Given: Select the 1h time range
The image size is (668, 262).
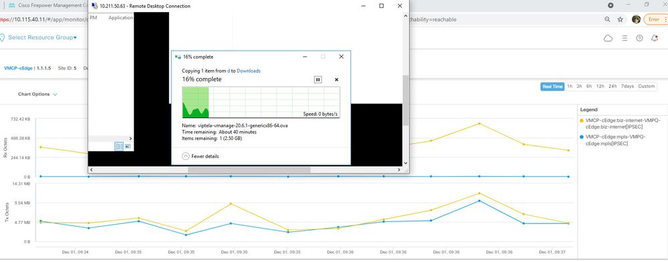Looking at the screenshot, I should 570,86.
